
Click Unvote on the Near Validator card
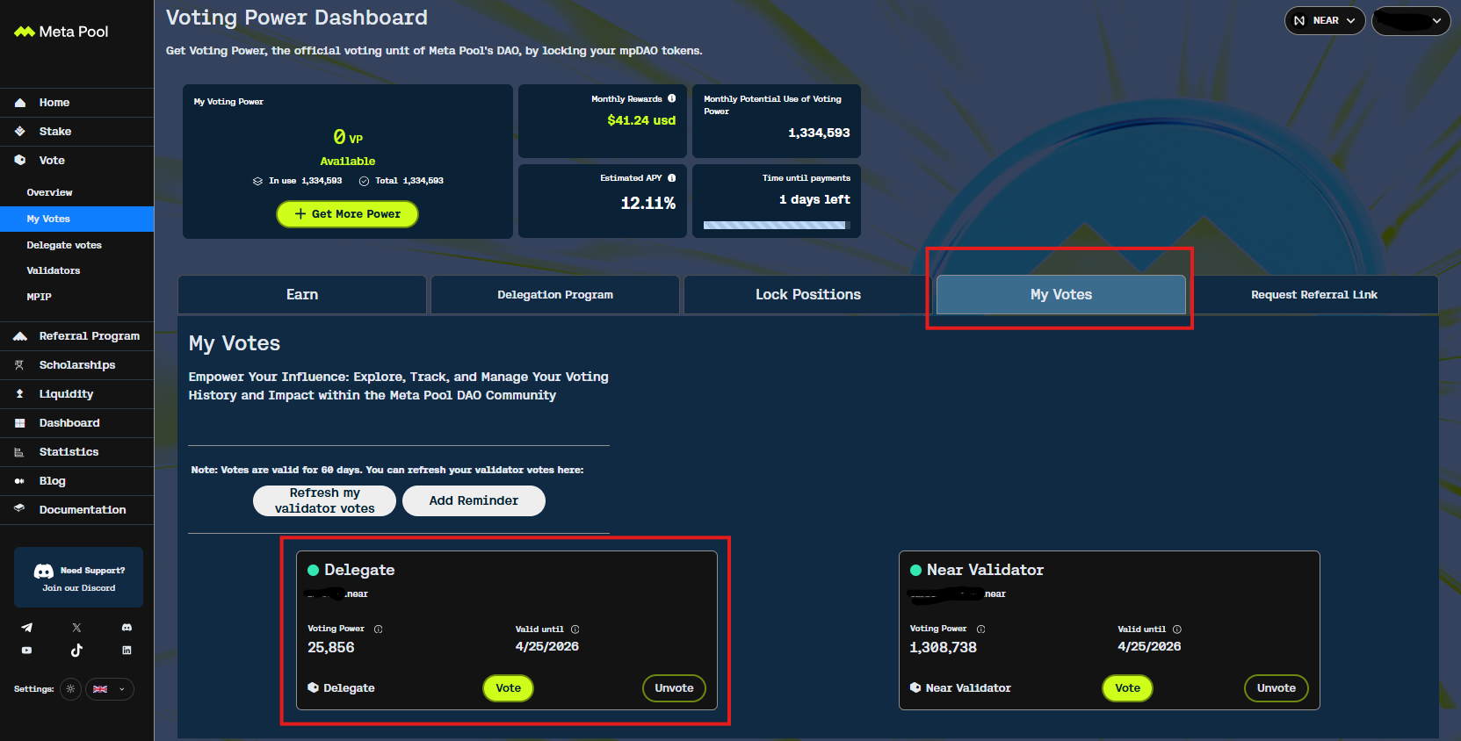tap(1276, 688)
